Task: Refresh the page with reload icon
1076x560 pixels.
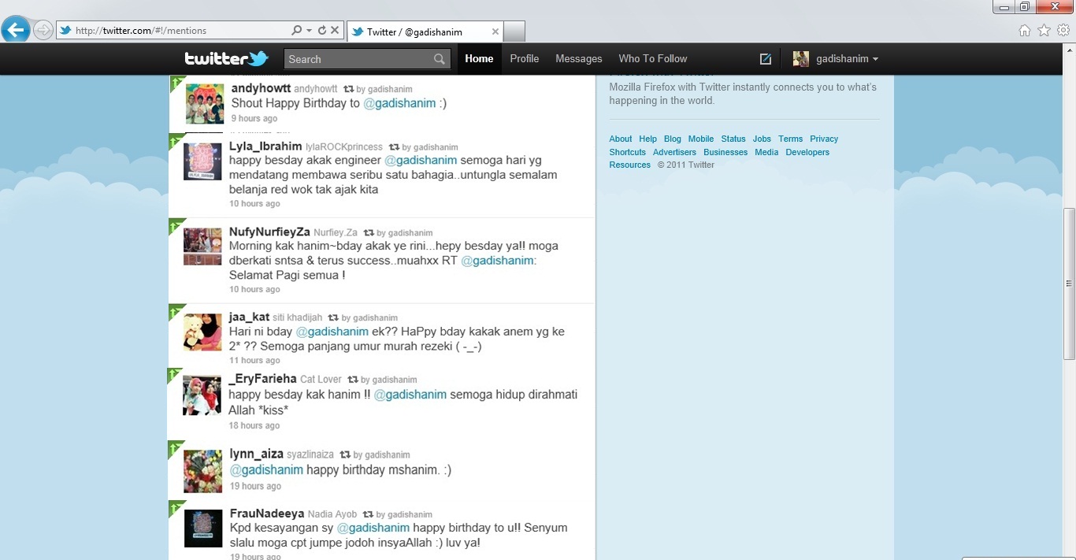Action: pos(321,31)
